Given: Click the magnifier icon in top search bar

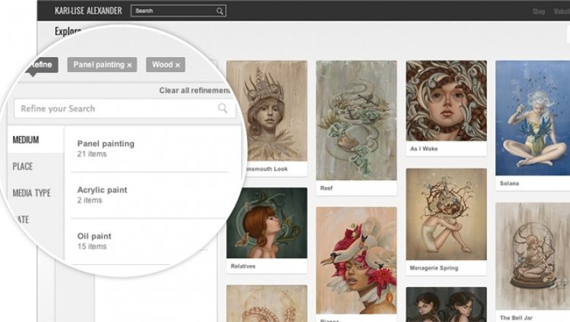Looking at the screenshot, I should click(220, 11).
